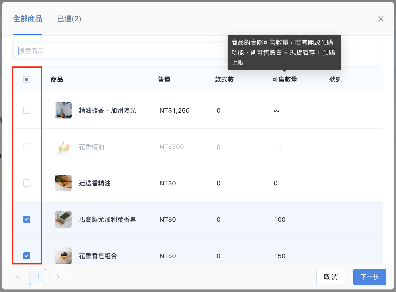Click the 花香香皂組合 product image
Viewport: 396px width, 292px height.
coord(63,256)
